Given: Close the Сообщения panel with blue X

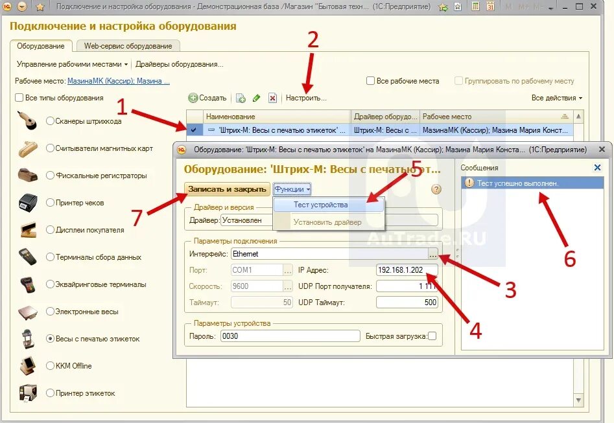Looking at the screenshot, I should [x=598, y=168].
